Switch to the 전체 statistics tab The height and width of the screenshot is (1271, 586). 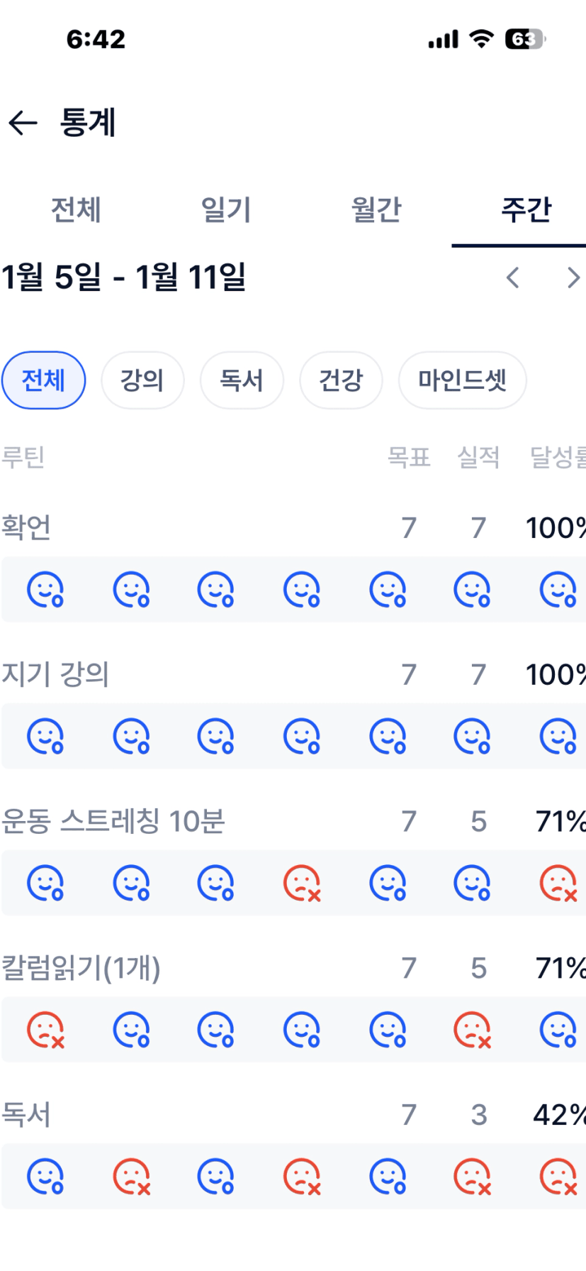(x=76, y=210)
